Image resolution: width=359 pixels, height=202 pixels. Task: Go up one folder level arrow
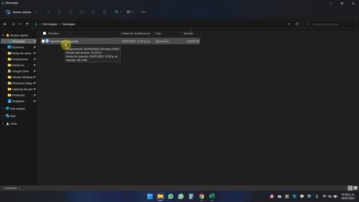point(27,24)
